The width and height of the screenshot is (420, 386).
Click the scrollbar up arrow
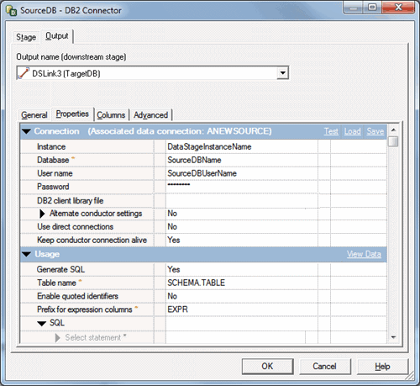click(x=393, y=130)
